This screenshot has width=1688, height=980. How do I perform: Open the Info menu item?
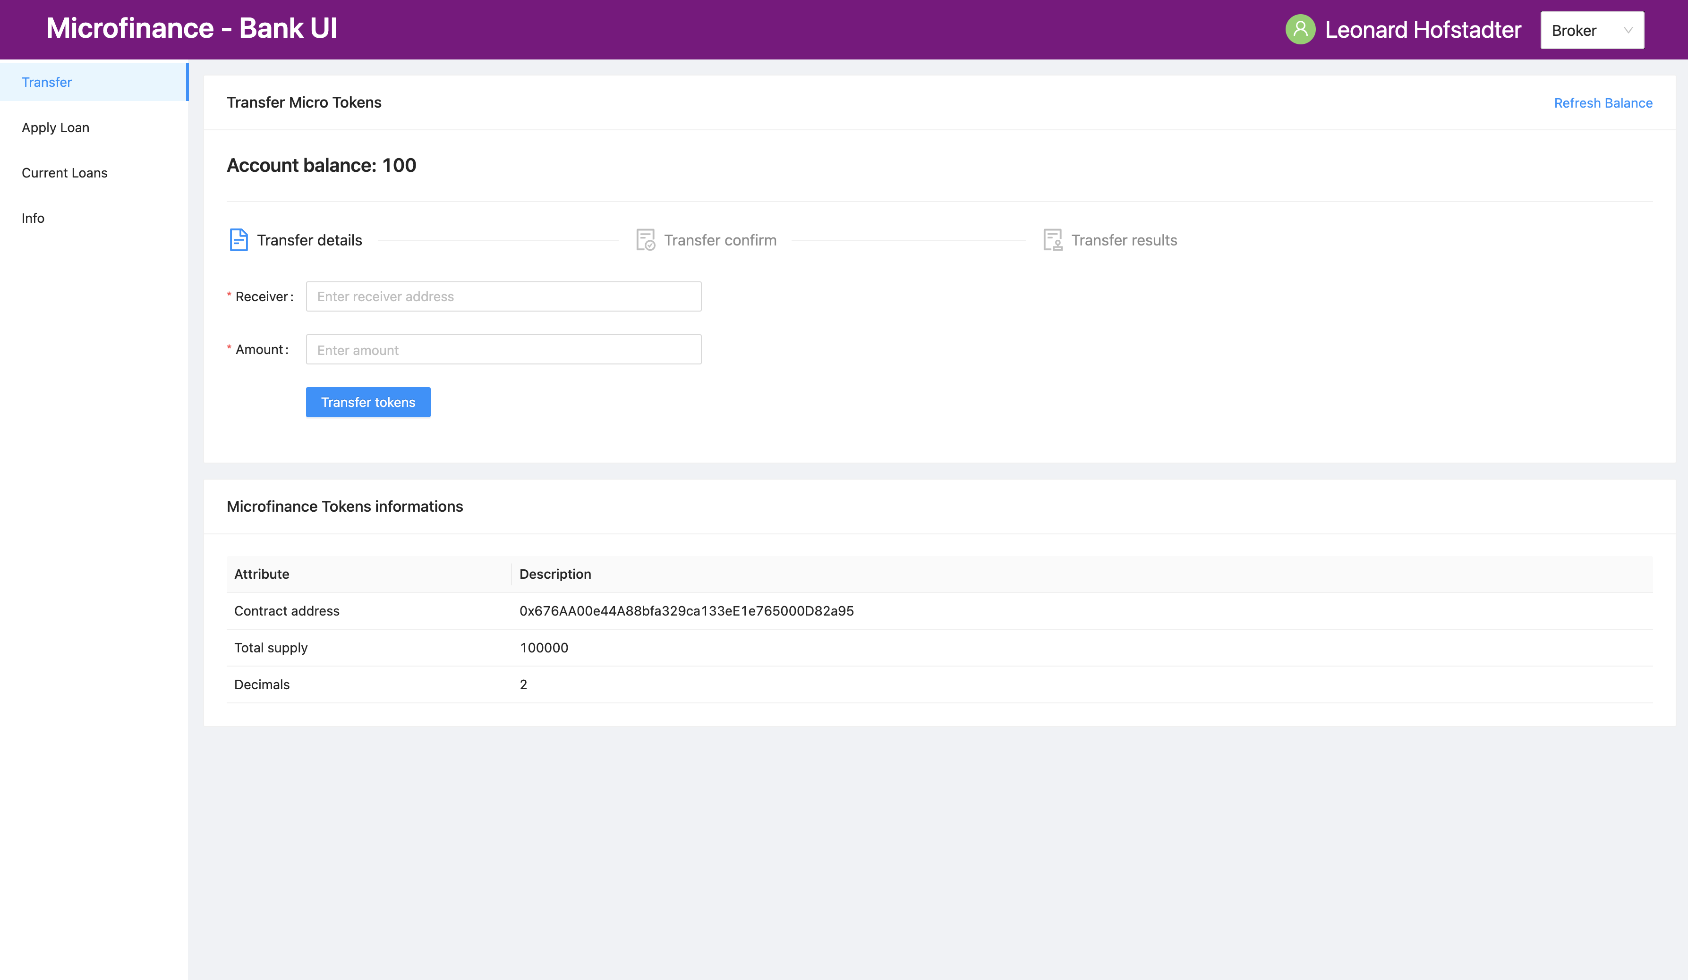94,218
